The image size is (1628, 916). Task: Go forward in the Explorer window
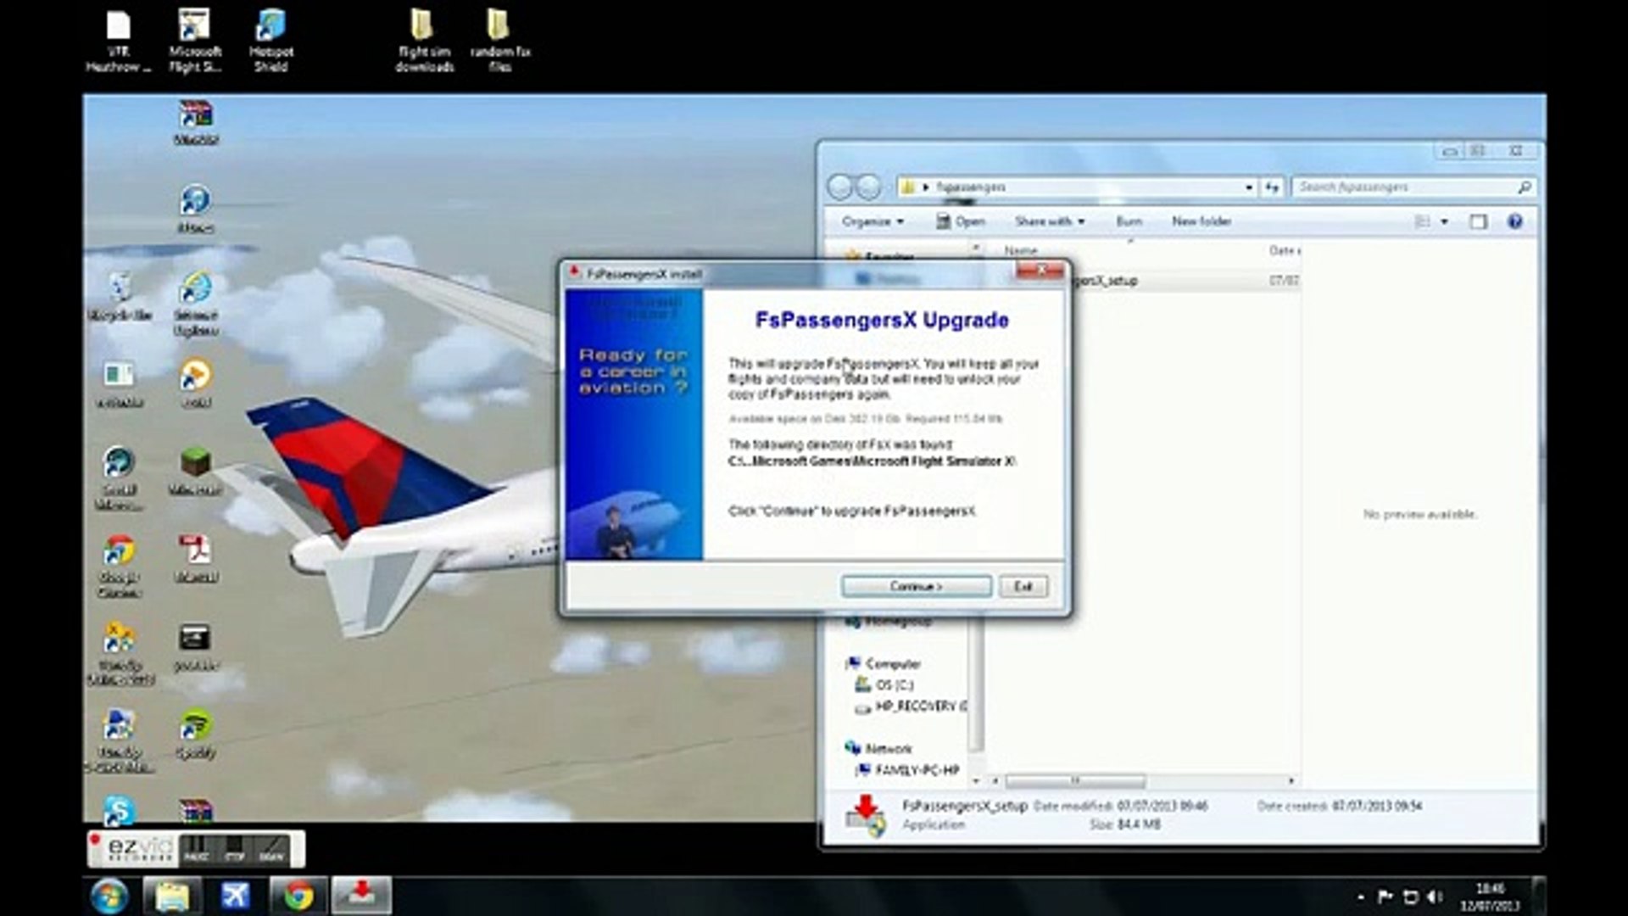pyautogui.click(x=868, y=187)
